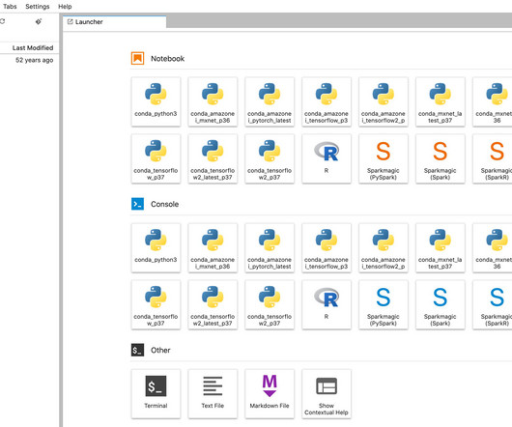
Task: Create a new Markdown File
Action: point(270,394)
